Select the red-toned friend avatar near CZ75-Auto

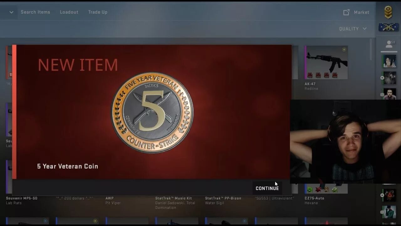click(389, 195)
